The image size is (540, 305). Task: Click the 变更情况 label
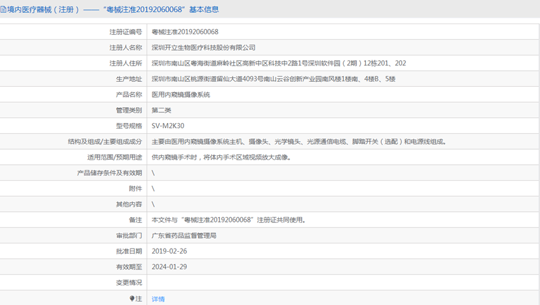tap(129, 283)
